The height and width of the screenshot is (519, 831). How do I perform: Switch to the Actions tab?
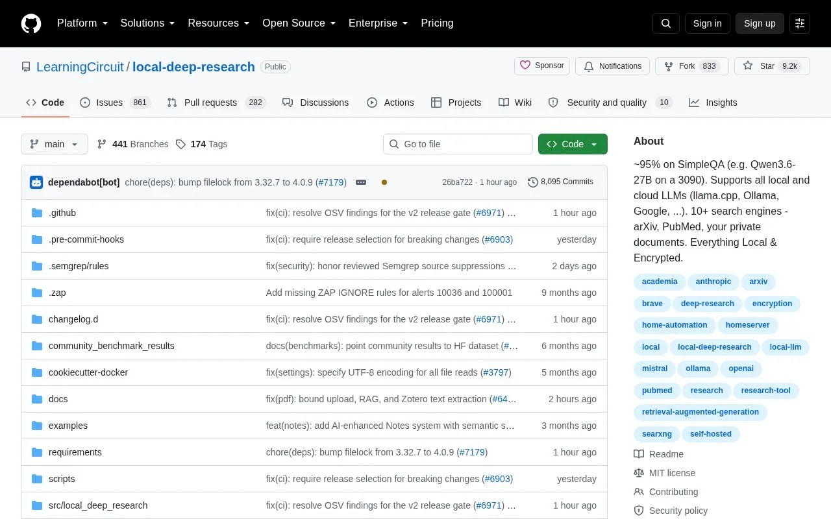coord(390,103)
